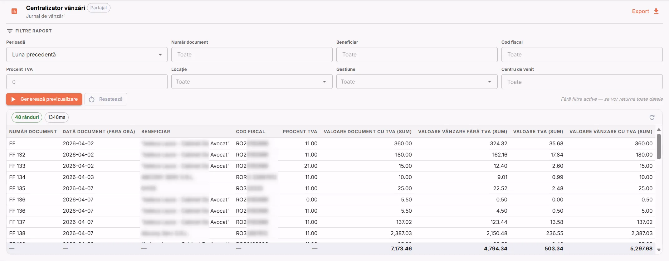Sort by Beneficiar column header
This screenshot has height=261, width=669.
pyautogui.click(x=156, y=132)
